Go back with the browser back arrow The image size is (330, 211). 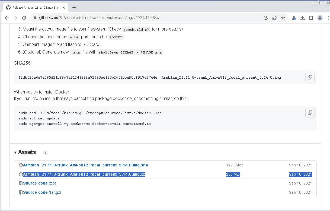coord(7,18)
